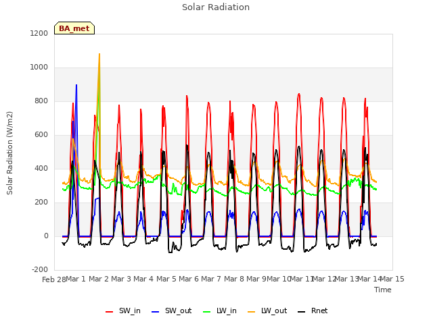Click the Time axis title
This screenshot has width=433, height=324.
pyautogui.click(x=383, y=290)
